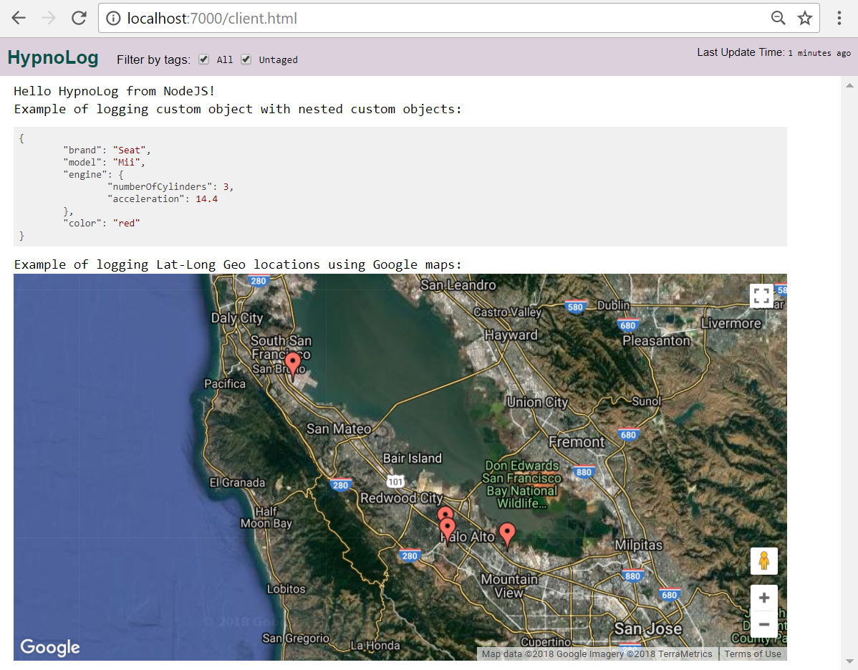Click the upper marker near Palo Alto
Screen dimensions: 858x670
pos(445,514)
